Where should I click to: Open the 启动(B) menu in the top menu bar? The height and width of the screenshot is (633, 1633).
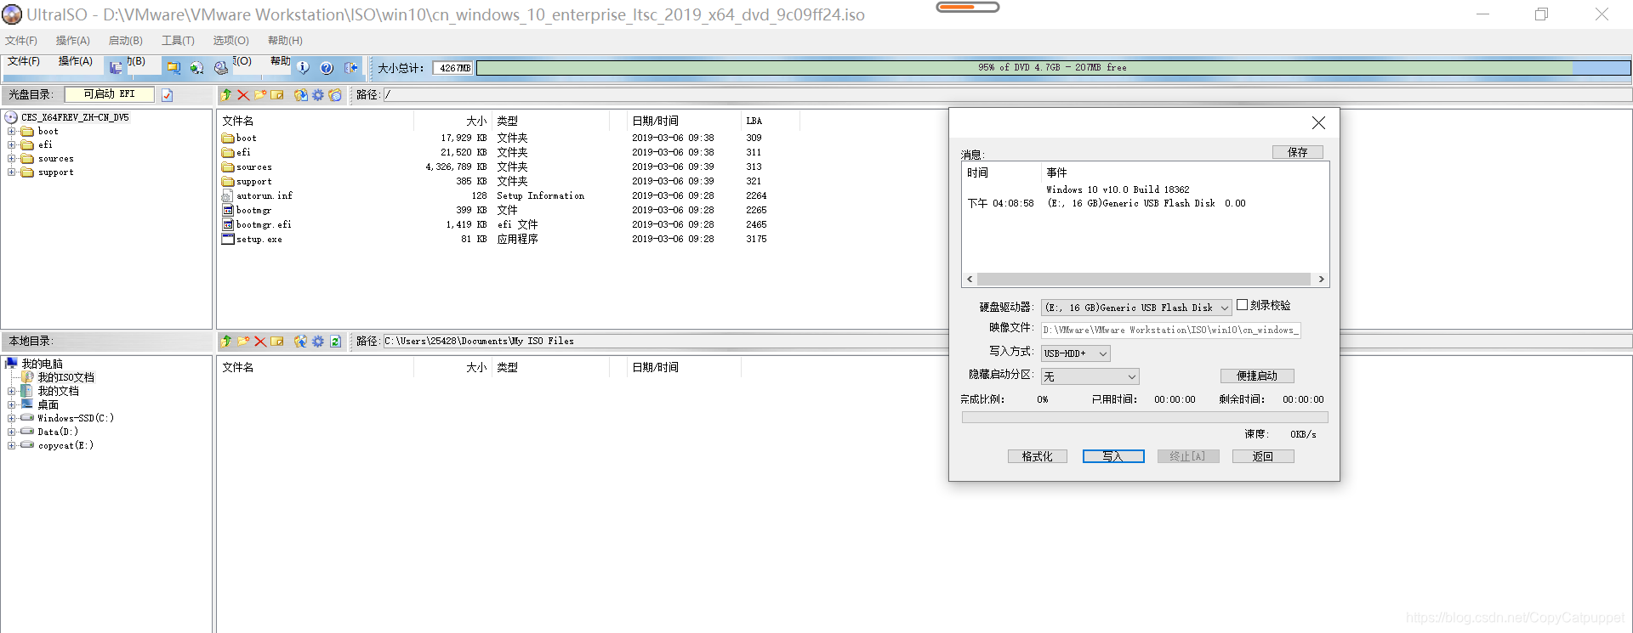point(125,41)
